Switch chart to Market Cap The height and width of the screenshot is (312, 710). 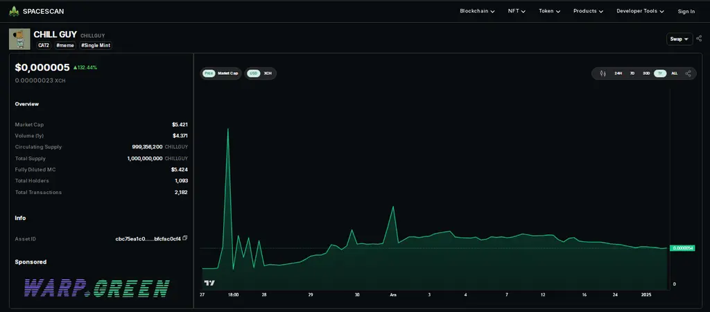227,73
